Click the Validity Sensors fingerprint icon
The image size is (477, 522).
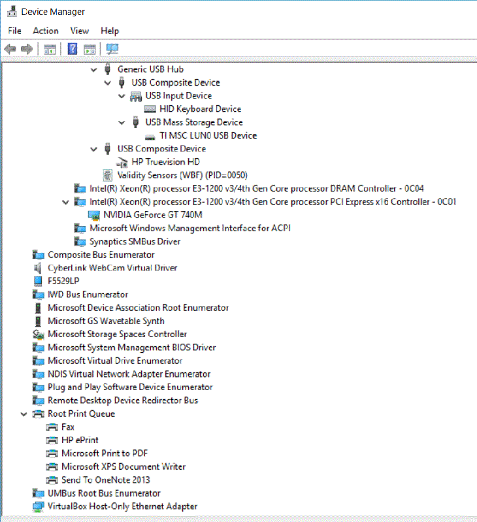click(108, 175)
